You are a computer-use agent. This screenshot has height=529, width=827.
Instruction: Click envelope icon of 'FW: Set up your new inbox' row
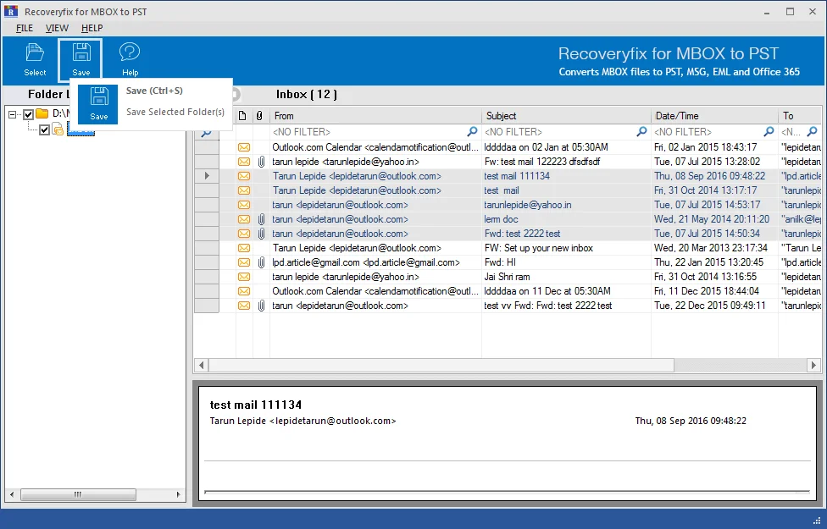pos(244,248)
